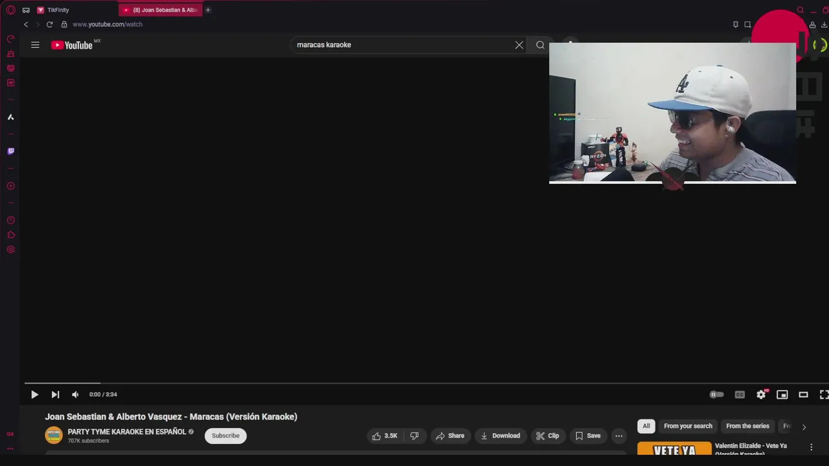Open the YouTube guide hamburger menu

coord(35,45)
